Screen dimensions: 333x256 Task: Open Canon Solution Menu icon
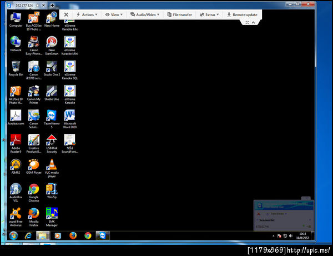33,119
